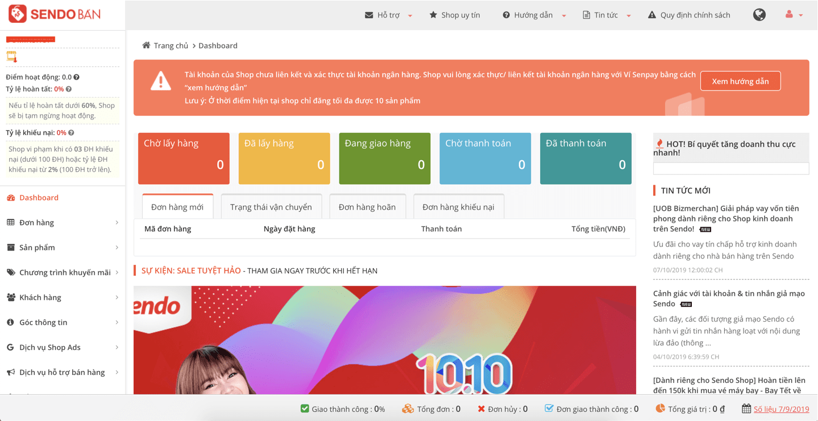Click the Xem hướng dẫn button
Screen dimensions: 818x421
tap(740, 81)
